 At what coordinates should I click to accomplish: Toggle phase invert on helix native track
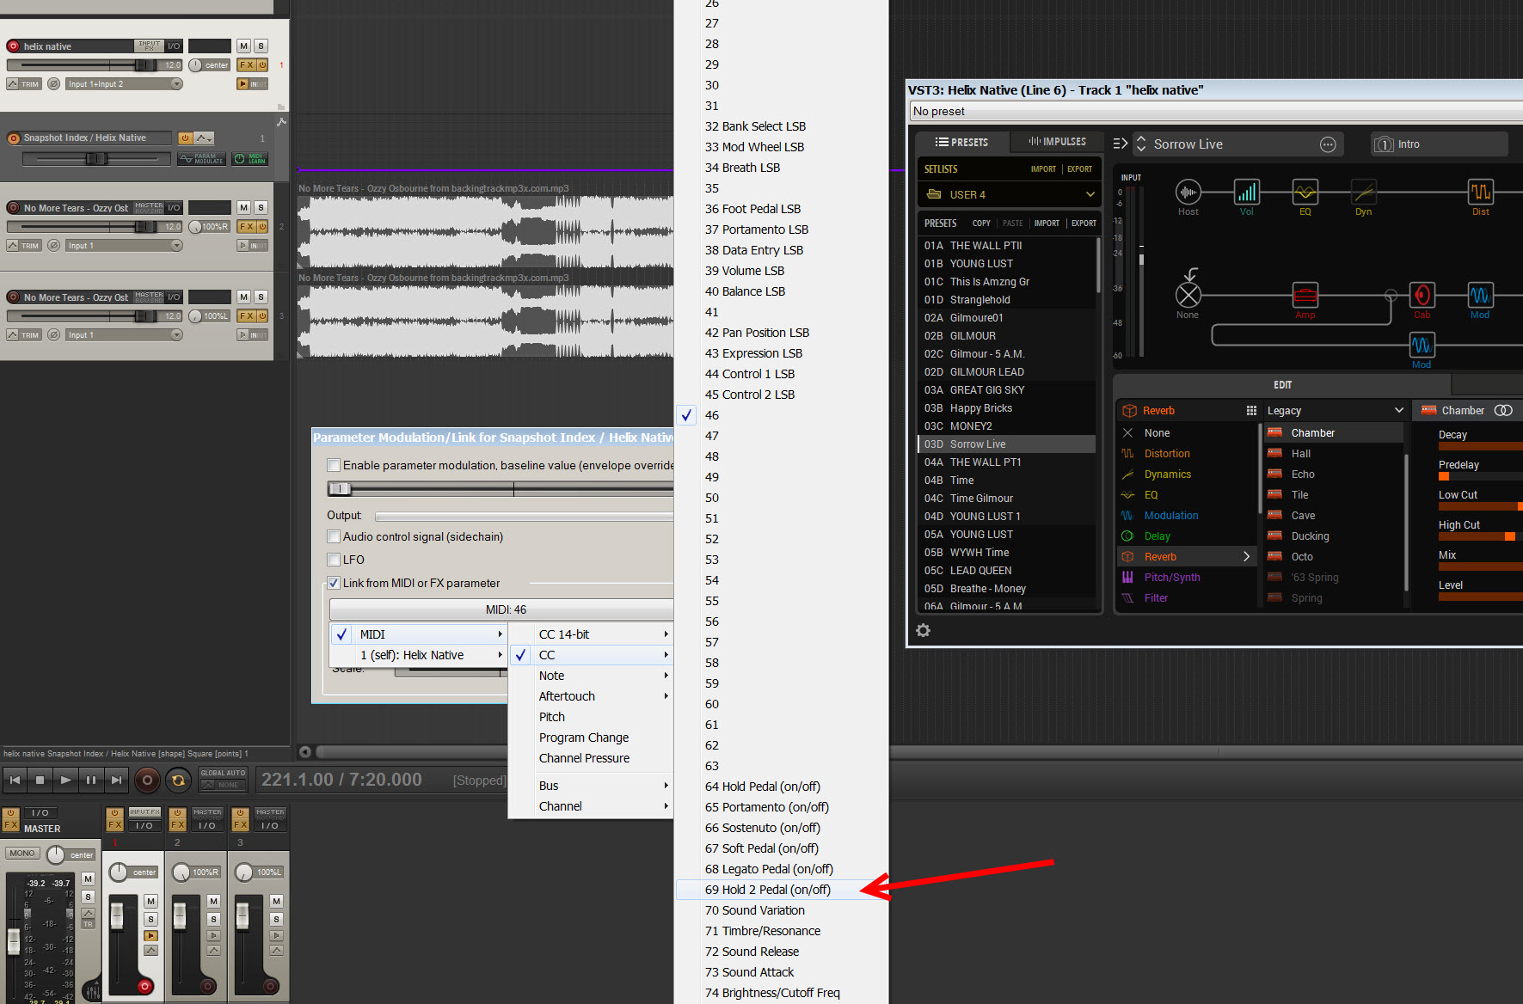point(53,84)
